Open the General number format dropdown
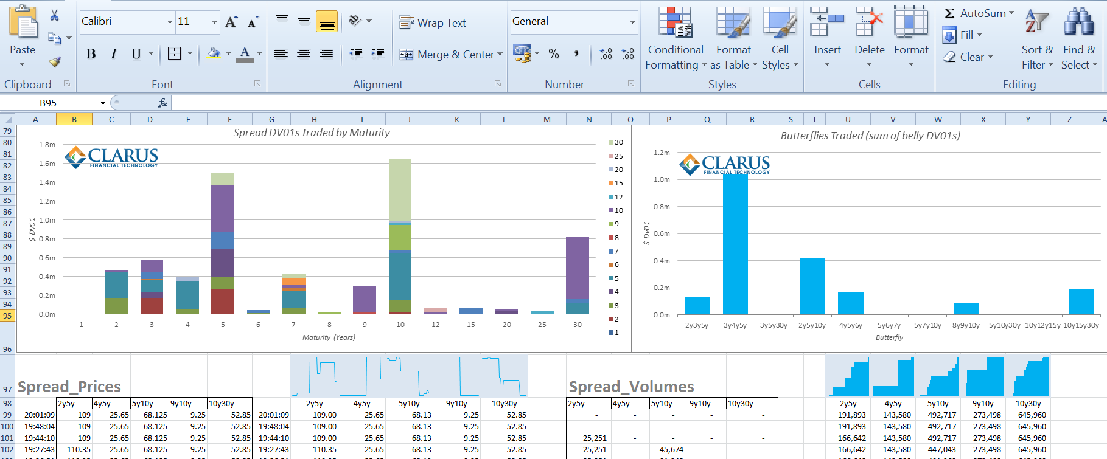The height and width of the screenshot is (459, 1107). click(632, 22)
